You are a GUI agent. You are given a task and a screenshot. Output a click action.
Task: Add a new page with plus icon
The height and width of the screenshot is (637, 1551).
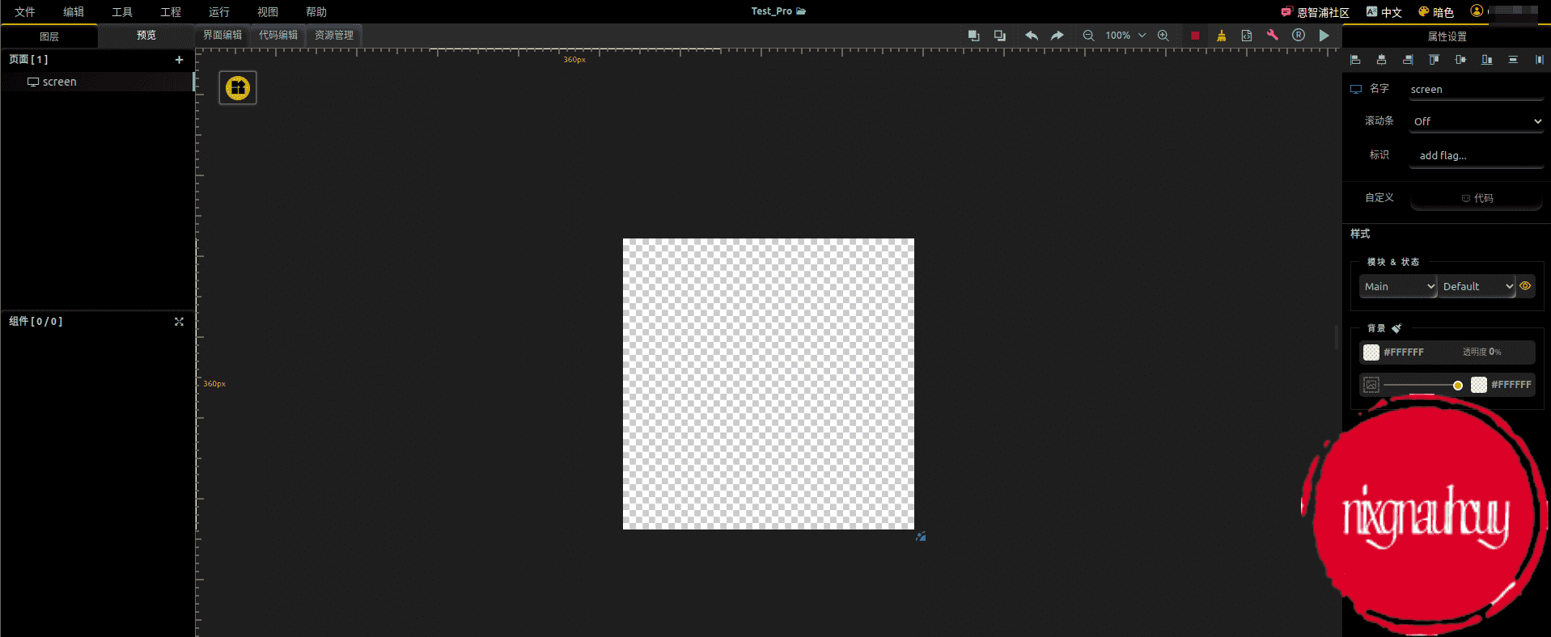179,60
